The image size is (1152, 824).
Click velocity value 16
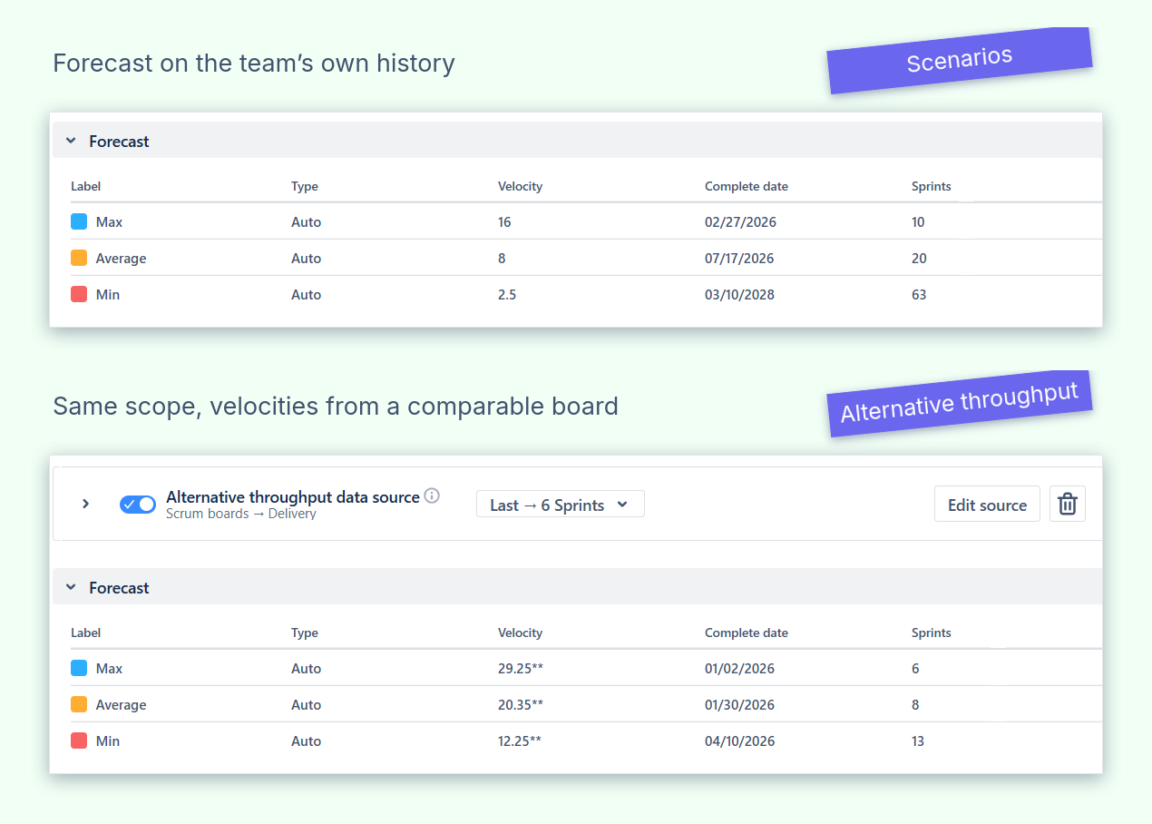pyautogui.click(x=504, y=221)
